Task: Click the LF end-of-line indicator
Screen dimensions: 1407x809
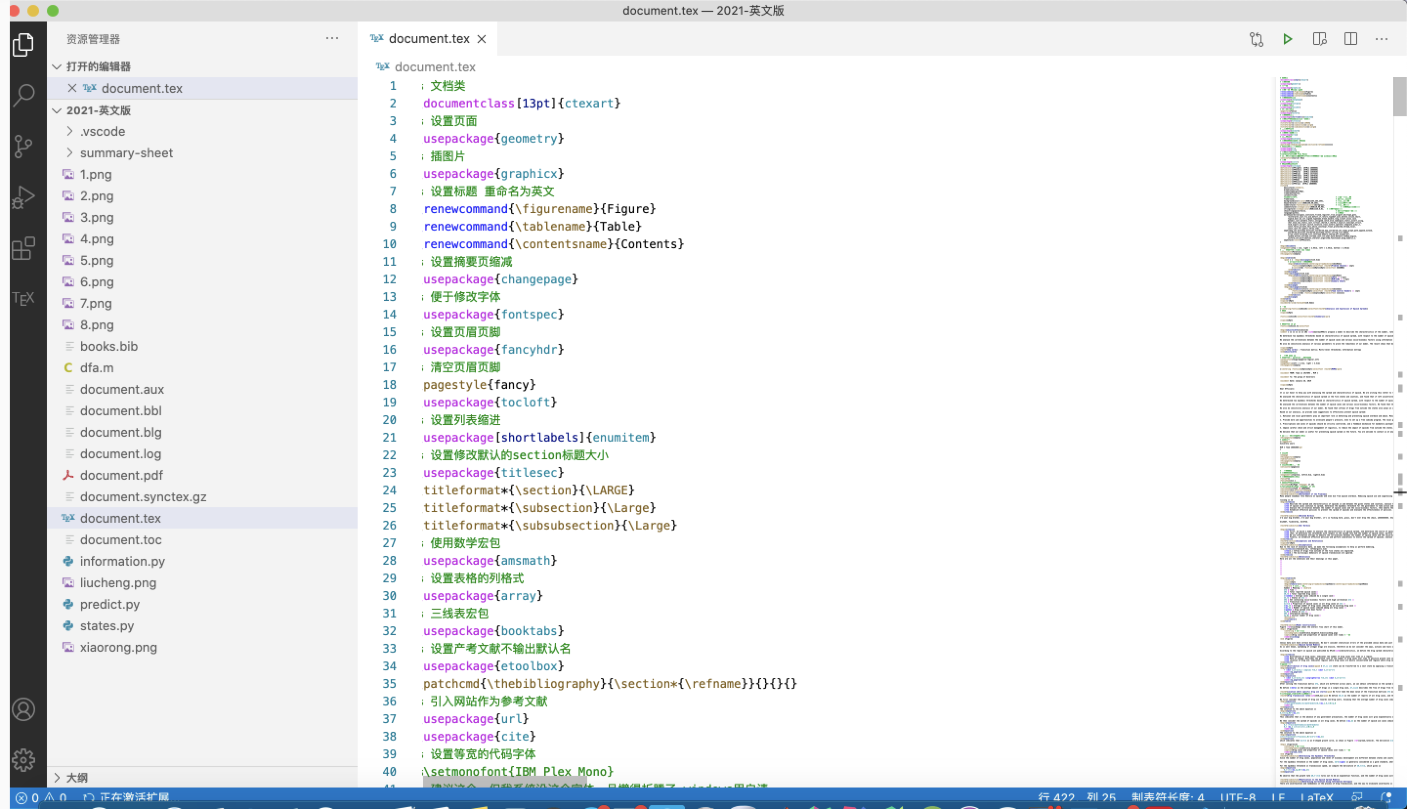Action: pos(1278,798)
